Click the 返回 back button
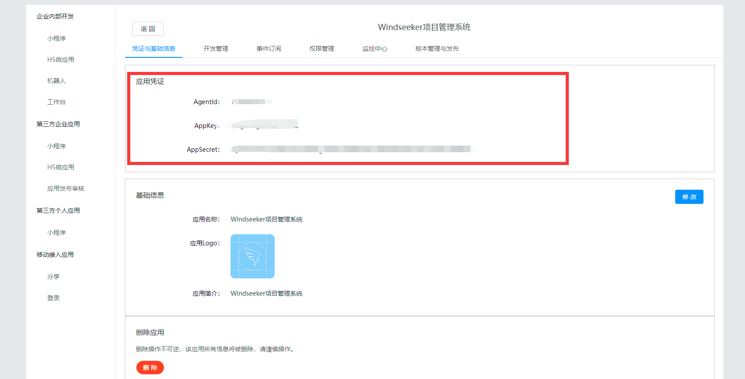745x379 pixels. pos(148,29)
